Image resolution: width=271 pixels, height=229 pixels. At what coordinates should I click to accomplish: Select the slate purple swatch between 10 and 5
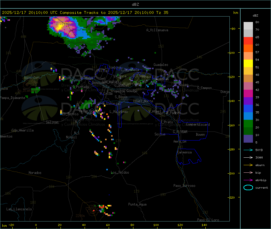click(248, 139)
